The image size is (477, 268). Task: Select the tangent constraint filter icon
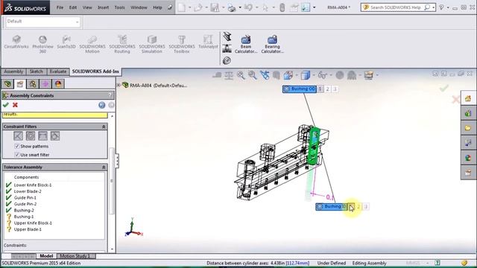tap(55, 136)
